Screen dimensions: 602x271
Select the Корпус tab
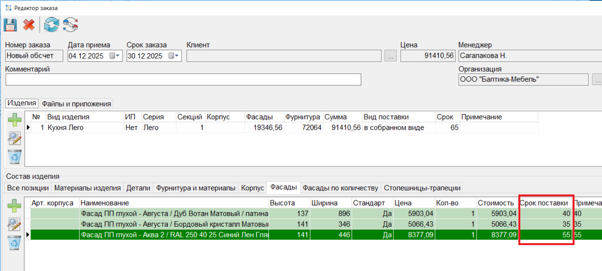click(252, 188)
